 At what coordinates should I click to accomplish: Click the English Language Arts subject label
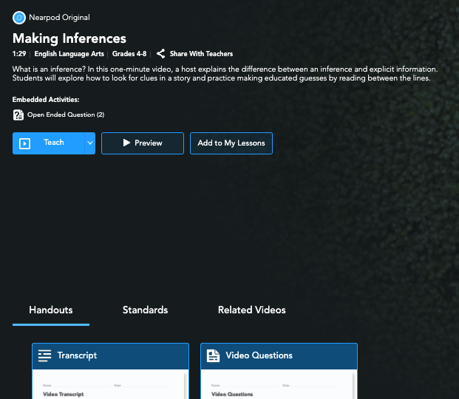69,54
